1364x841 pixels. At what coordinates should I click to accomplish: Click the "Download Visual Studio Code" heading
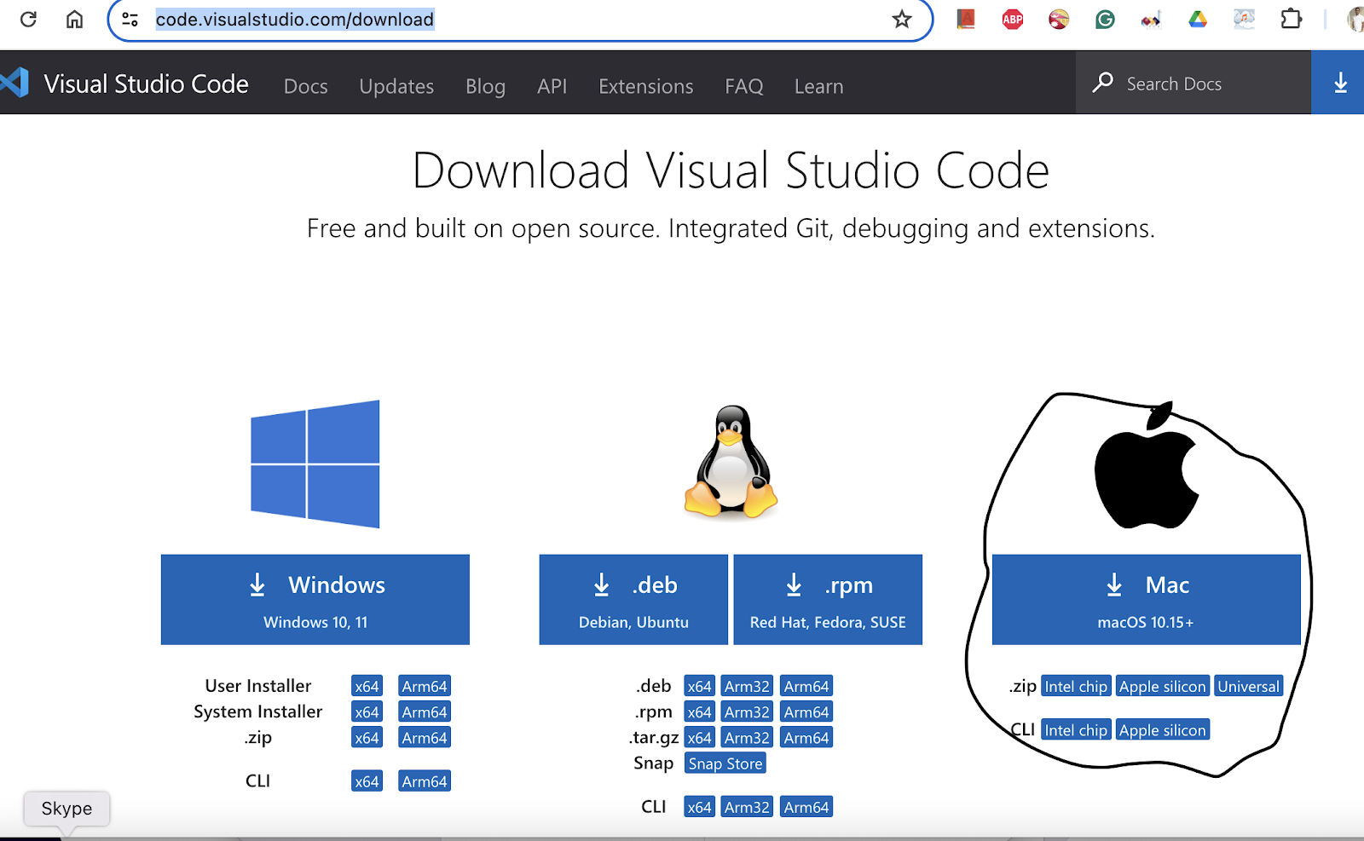[731, 170]
